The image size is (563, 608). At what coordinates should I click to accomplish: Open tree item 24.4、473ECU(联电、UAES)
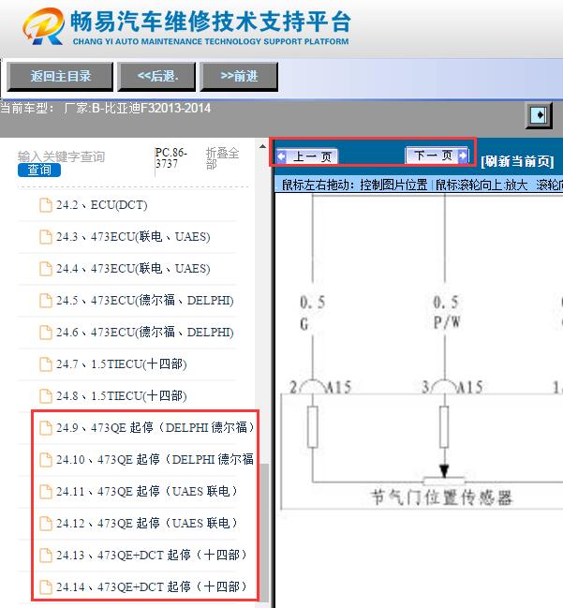click(x=133, y=269)
